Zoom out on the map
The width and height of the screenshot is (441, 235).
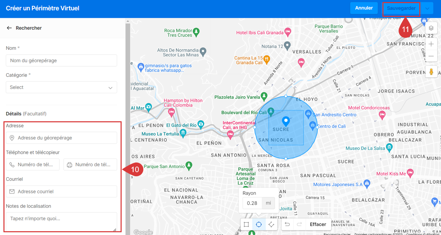(431, 56)
